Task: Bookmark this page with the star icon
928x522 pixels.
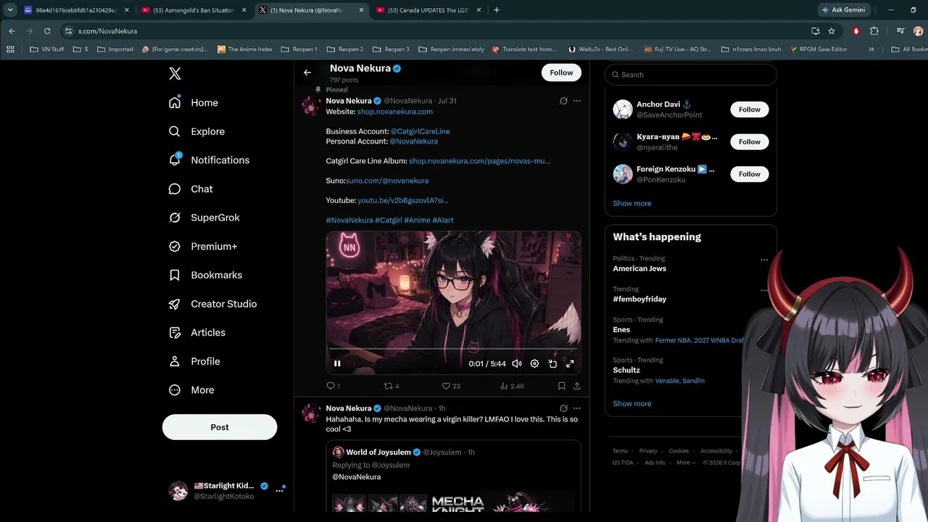Action: (x=832, y=31)
